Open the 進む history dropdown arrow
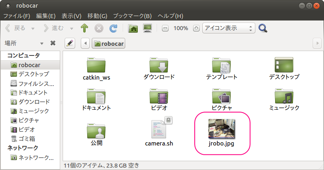This screenshot has width=324, height=170. pos(72,29)
